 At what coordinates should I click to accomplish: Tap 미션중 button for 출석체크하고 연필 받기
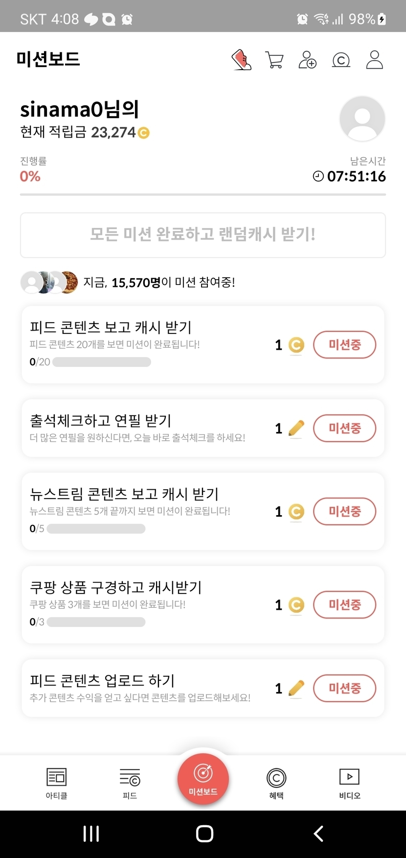(x=344, y=428)
